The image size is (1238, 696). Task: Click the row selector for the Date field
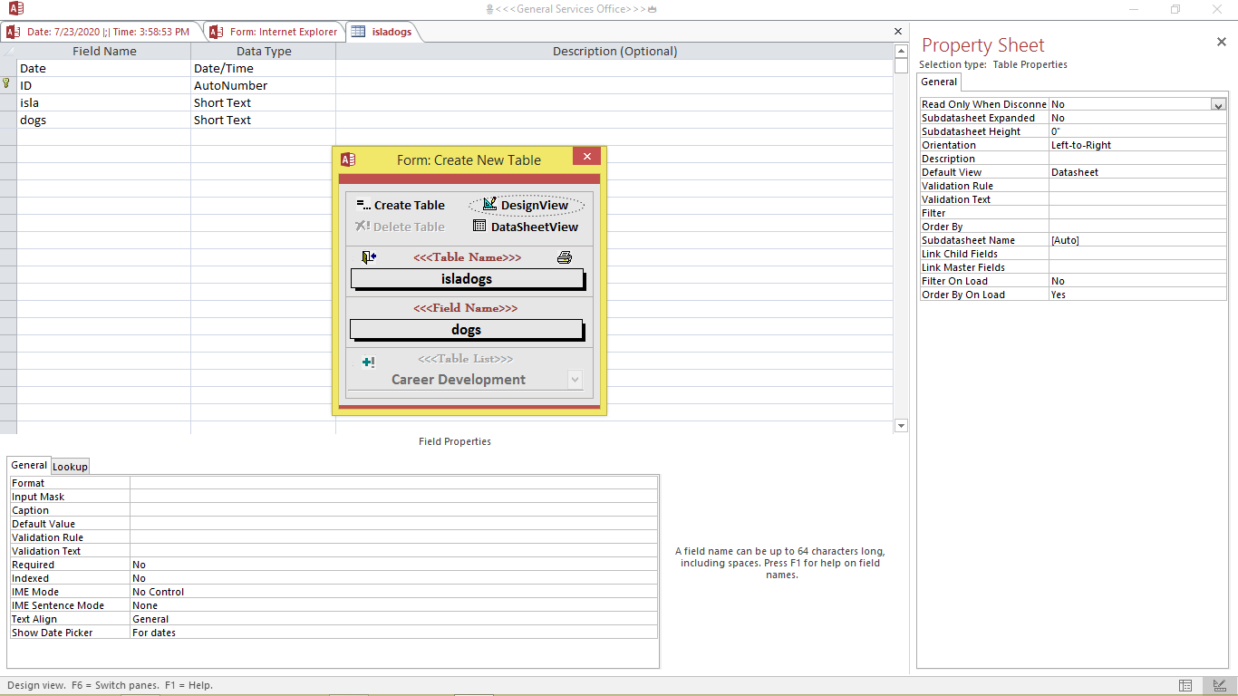pos(8,68)
